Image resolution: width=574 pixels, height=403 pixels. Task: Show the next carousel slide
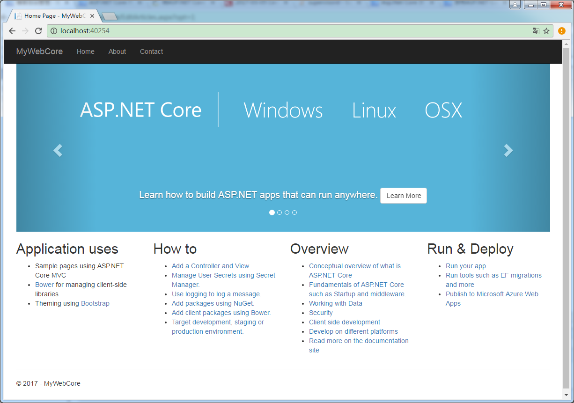pos(508,150)
